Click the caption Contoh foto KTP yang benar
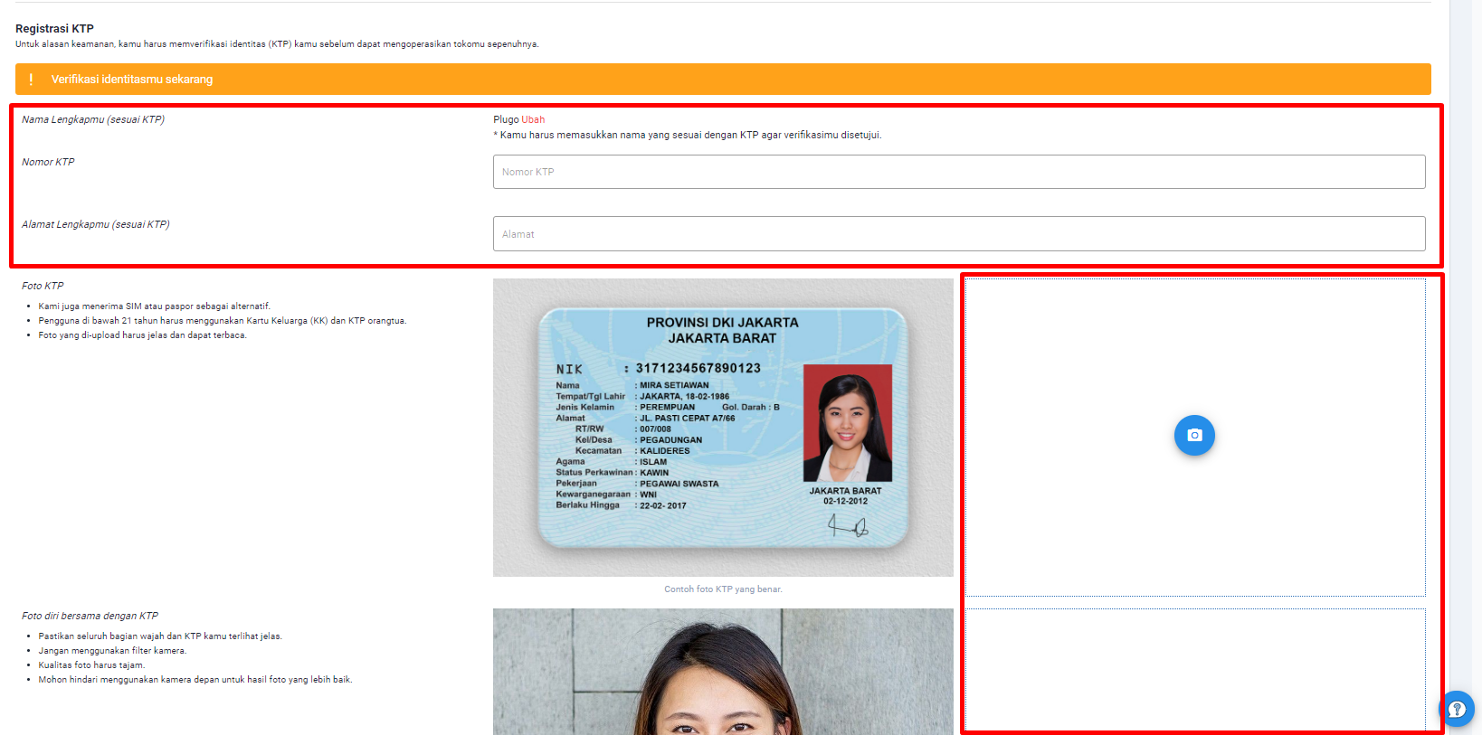Image resolution: width=1482 pixels, height=735 pixels. [x=723, y=589]
